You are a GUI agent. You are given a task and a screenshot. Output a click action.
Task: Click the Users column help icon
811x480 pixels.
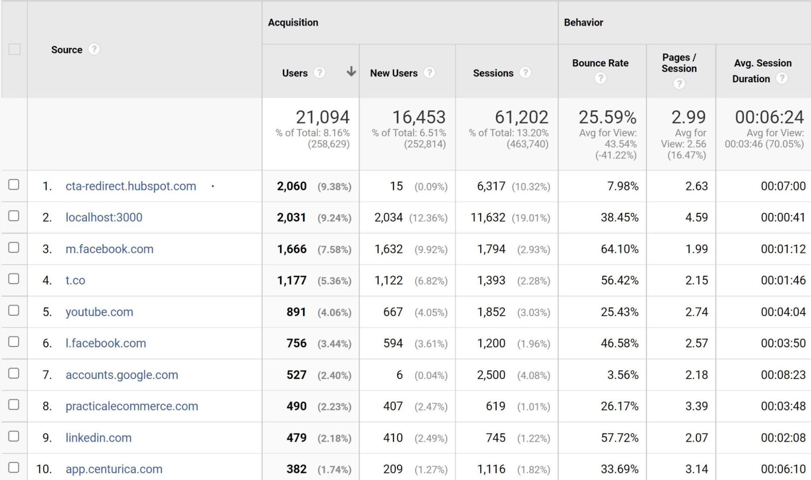[320, 73]
